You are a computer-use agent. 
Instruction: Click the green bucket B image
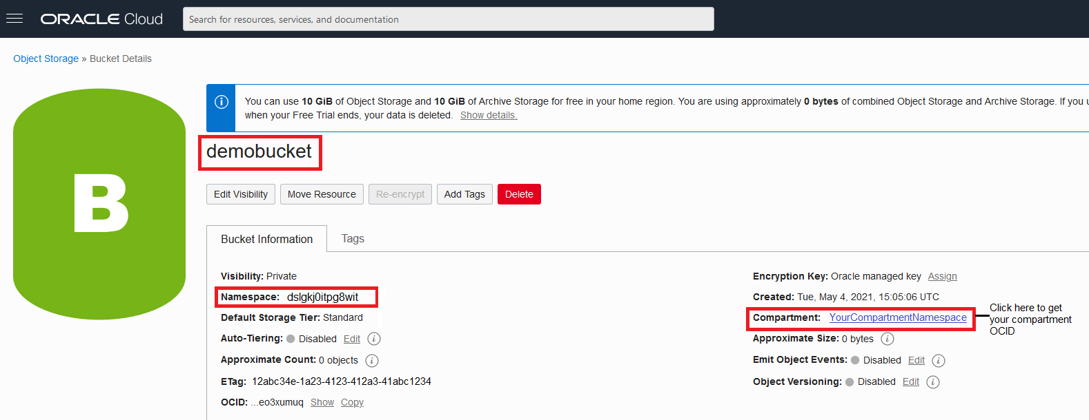click(x=99, y=204)
